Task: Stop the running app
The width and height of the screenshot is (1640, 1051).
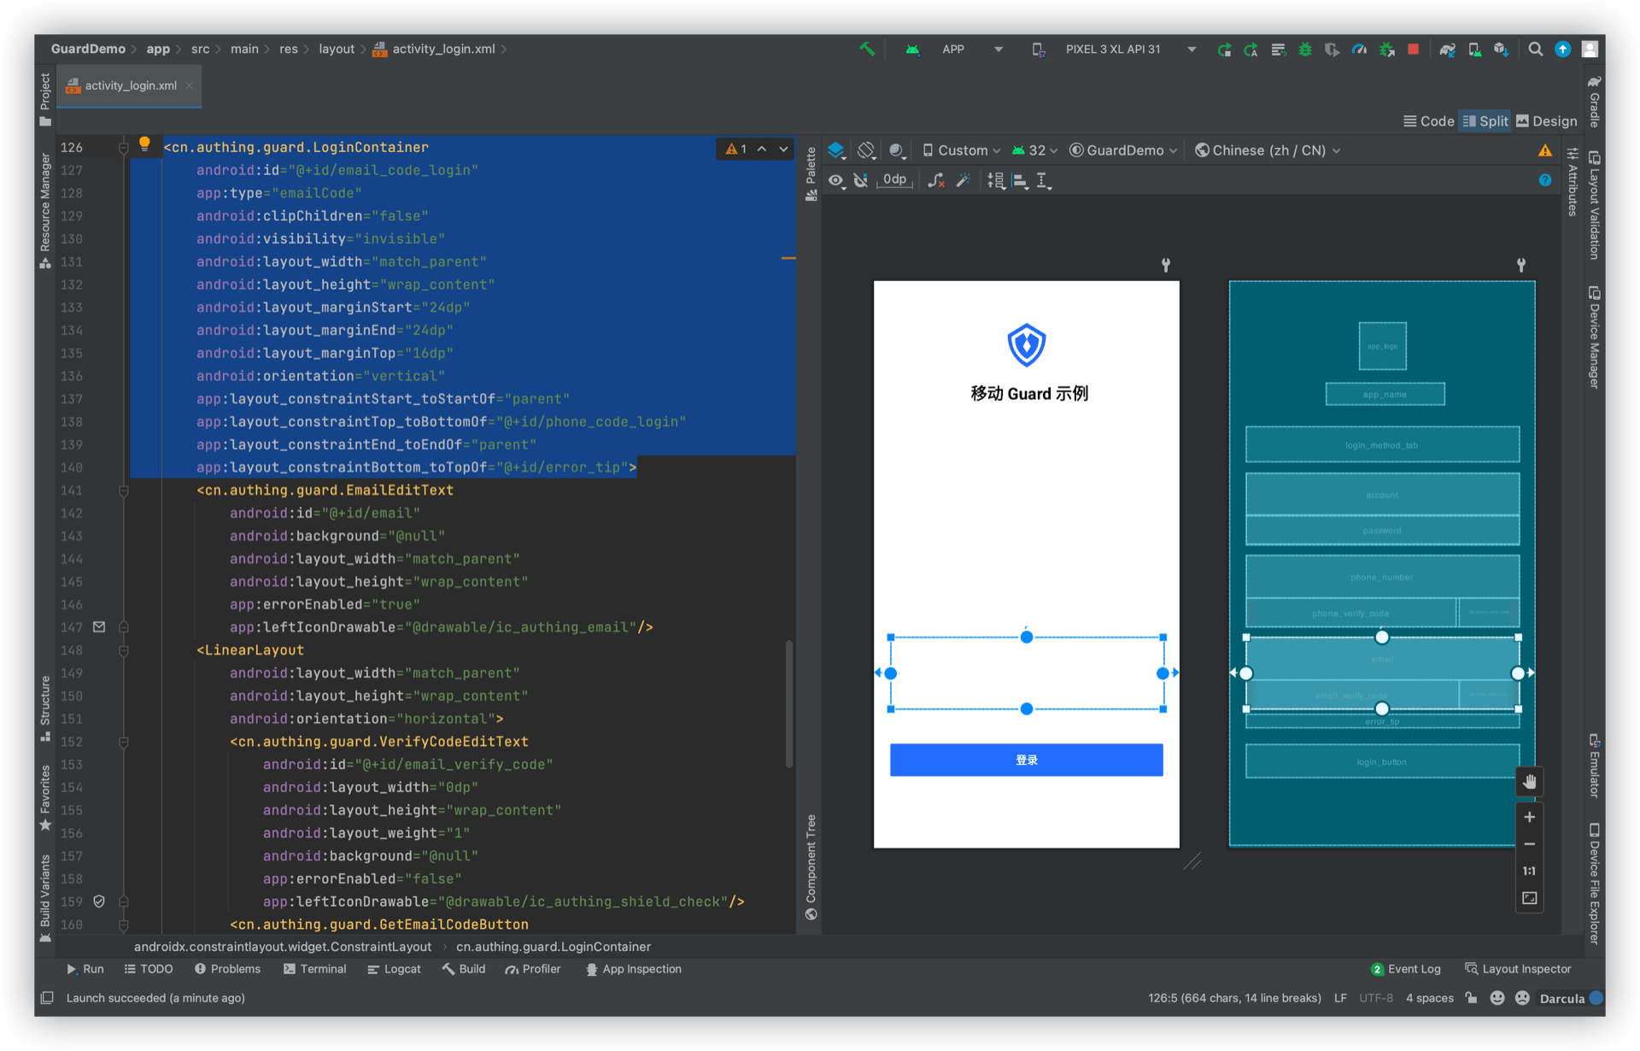Action: coord(1414,50)
